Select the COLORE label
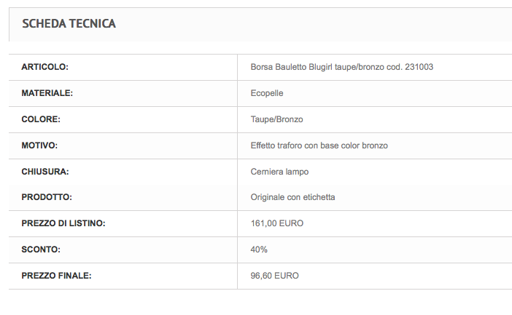Image resolution: width=512 pixels, height=315 pixels. pyautogui.click(x=41, y=119)
